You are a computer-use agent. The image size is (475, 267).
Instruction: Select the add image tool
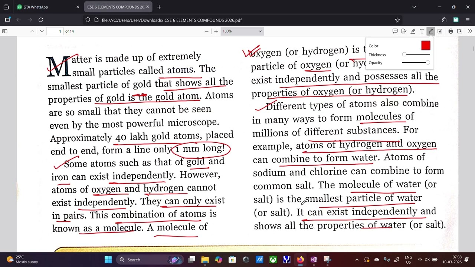click(x=440, y=31)
